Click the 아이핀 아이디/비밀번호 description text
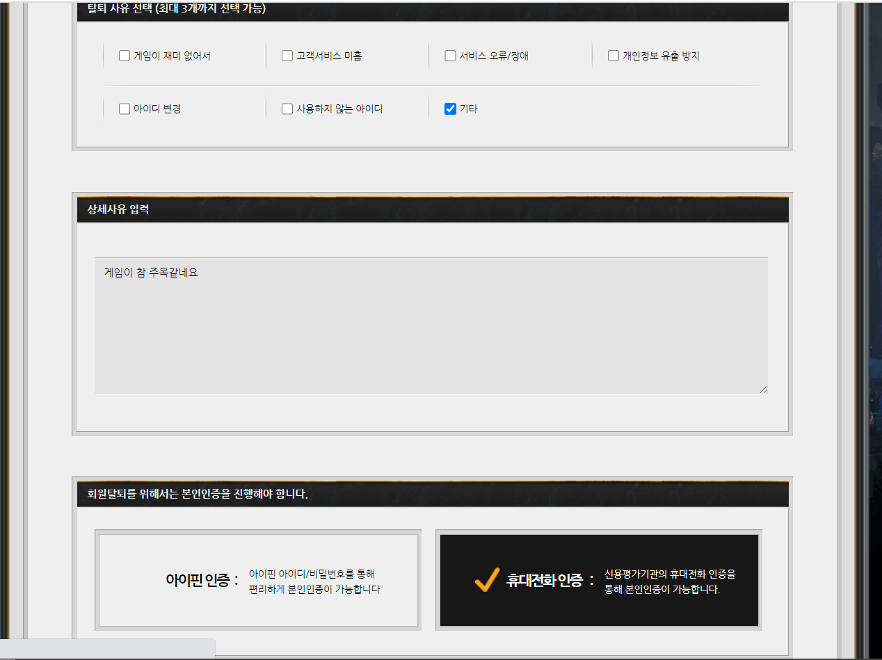 (314, 581)
